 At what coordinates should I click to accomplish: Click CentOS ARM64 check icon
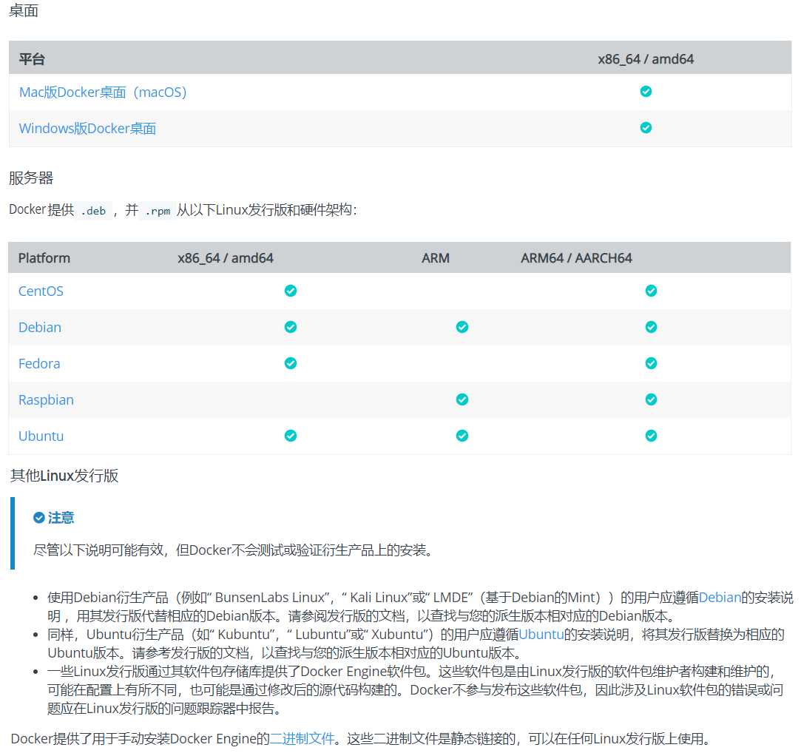point(651,291)
